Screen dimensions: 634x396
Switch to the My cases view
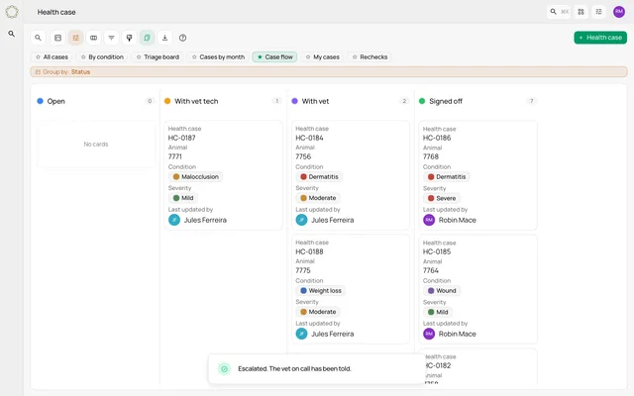coord(323,57)
